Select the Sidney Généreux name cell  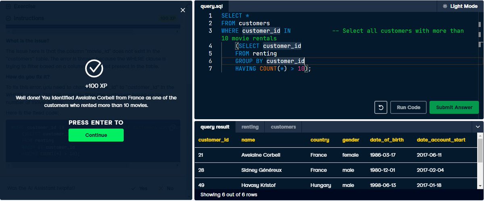click(261, 170)
